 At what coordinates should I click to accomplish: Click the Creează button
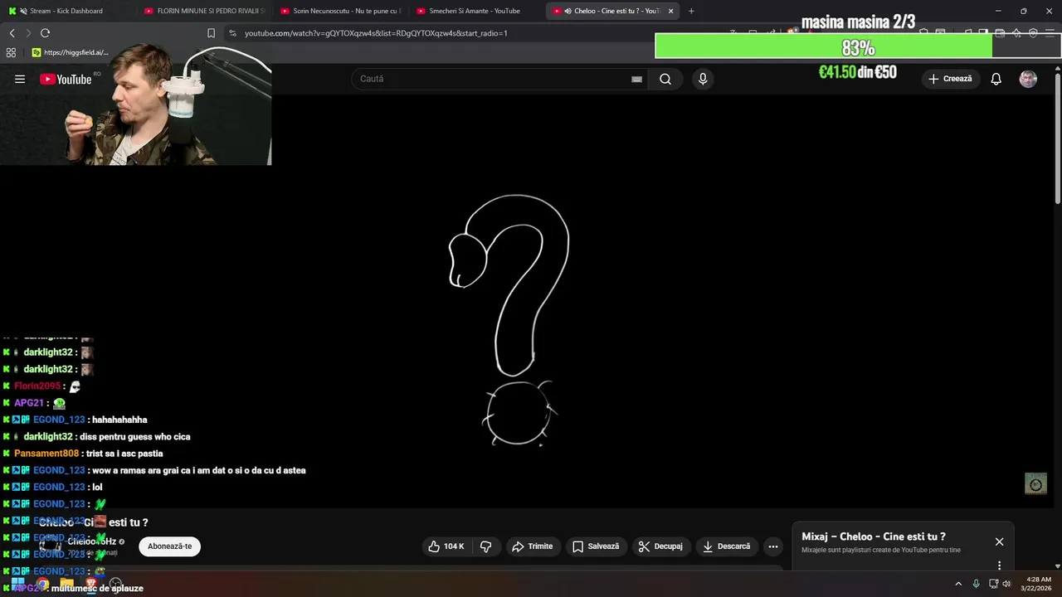[950, 79]
